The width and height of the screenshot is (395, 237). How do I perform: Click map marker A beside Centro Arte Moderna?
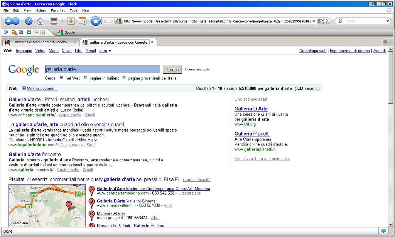point(92,191)
